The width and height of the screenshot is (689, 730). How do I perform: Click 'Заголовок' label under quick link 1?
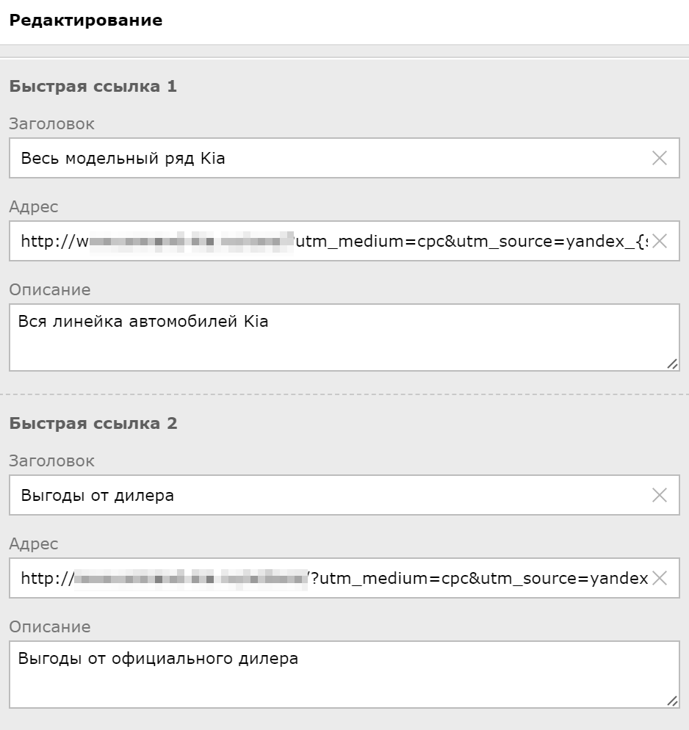pyautogui.click(x=51, y=124)
